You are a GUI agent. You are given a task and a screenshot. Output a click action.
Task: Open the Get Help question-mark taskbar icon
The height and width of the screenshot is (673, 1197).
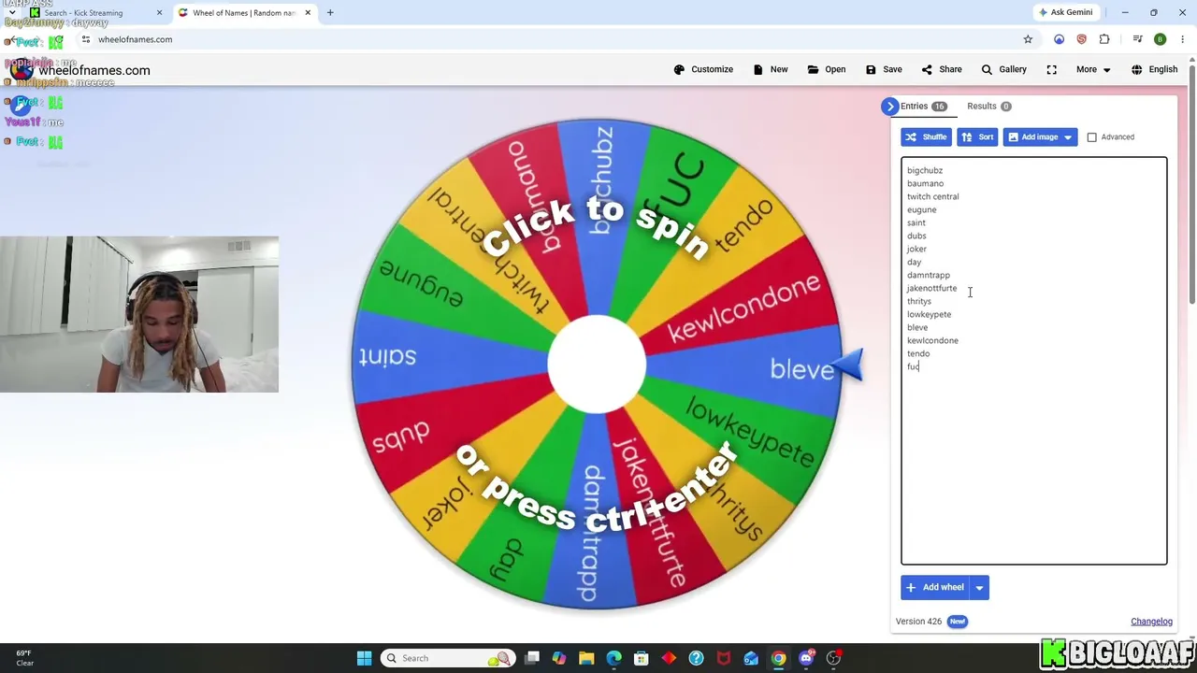coord(696,658)
